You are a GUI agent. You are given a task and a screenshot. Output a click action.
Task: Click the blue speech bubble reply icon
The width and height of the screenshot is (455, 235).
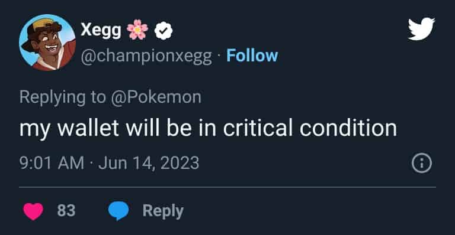point(118,211)
